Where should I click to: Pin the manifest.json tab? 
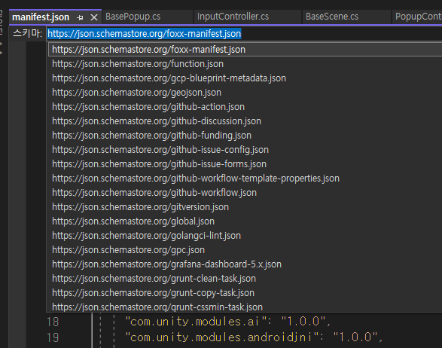click(80, 17)
